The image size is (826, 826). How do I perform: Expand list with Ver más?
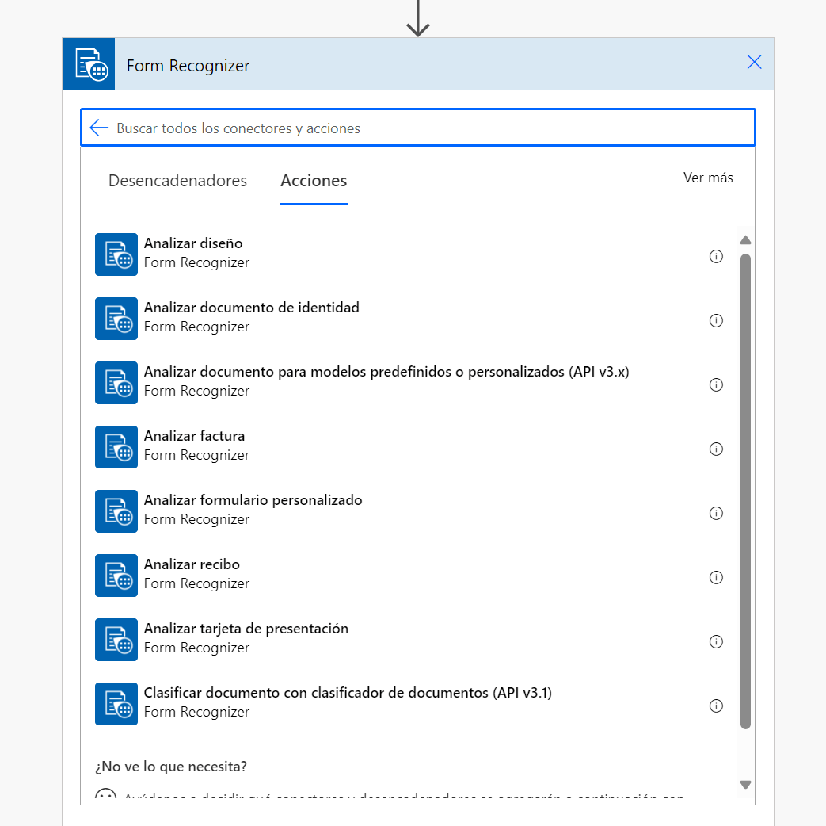(x=708, y=178)
